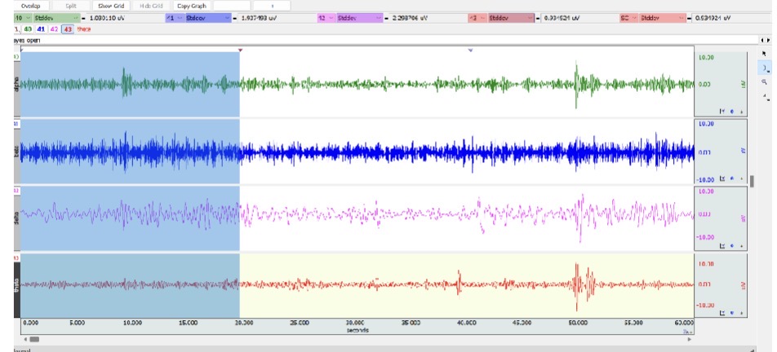Toggle channel 41 visibility box
Viewport: 777px width, 352px height.
click(42, 29)
